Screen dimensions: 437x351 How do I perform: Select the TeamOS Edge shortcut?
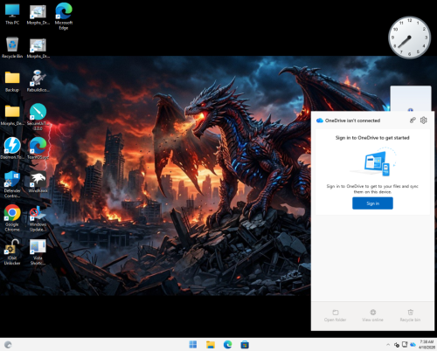[x=38, y=148]
